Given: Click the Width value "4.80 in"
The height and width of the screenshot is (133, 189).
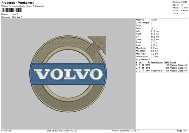Looking at the screenshot, I should [185, 11].
